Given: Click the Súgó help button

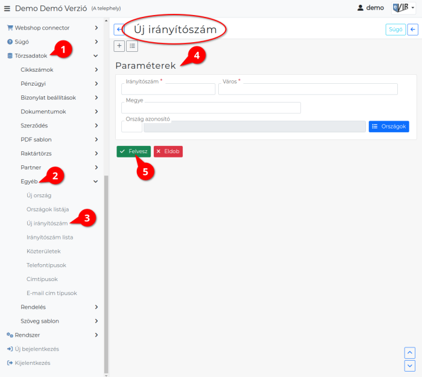Looking at the screenshot, I should coord(395,30).
